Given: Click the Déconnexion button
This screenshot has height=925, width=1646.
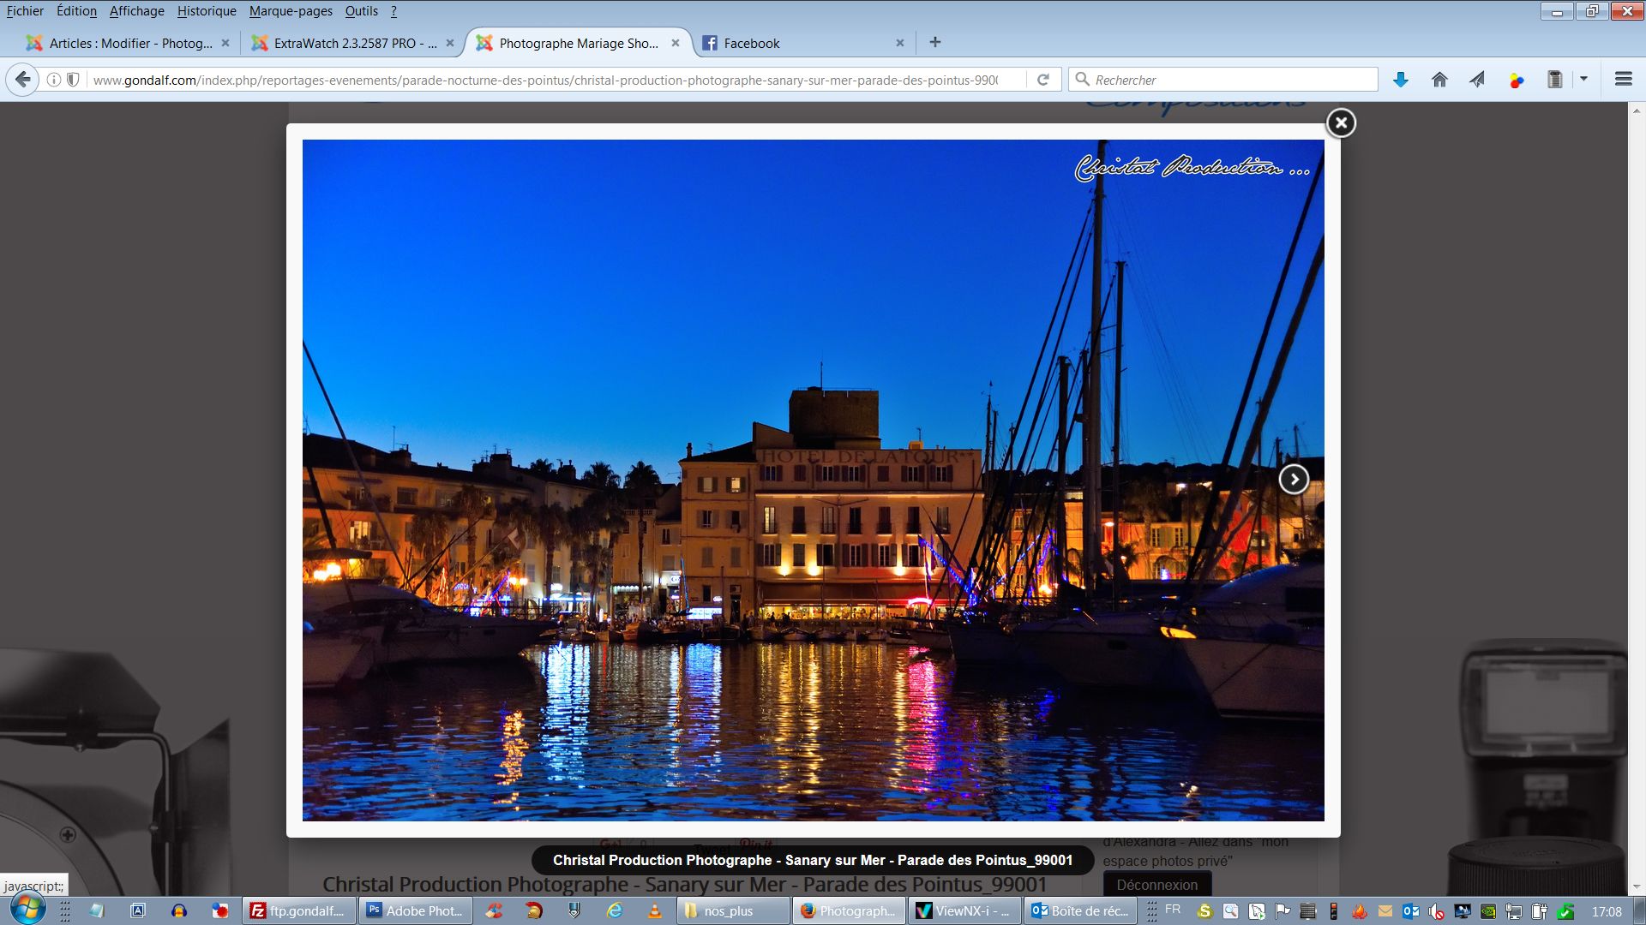Looking at the screenshot, I should click(1156, 885).
